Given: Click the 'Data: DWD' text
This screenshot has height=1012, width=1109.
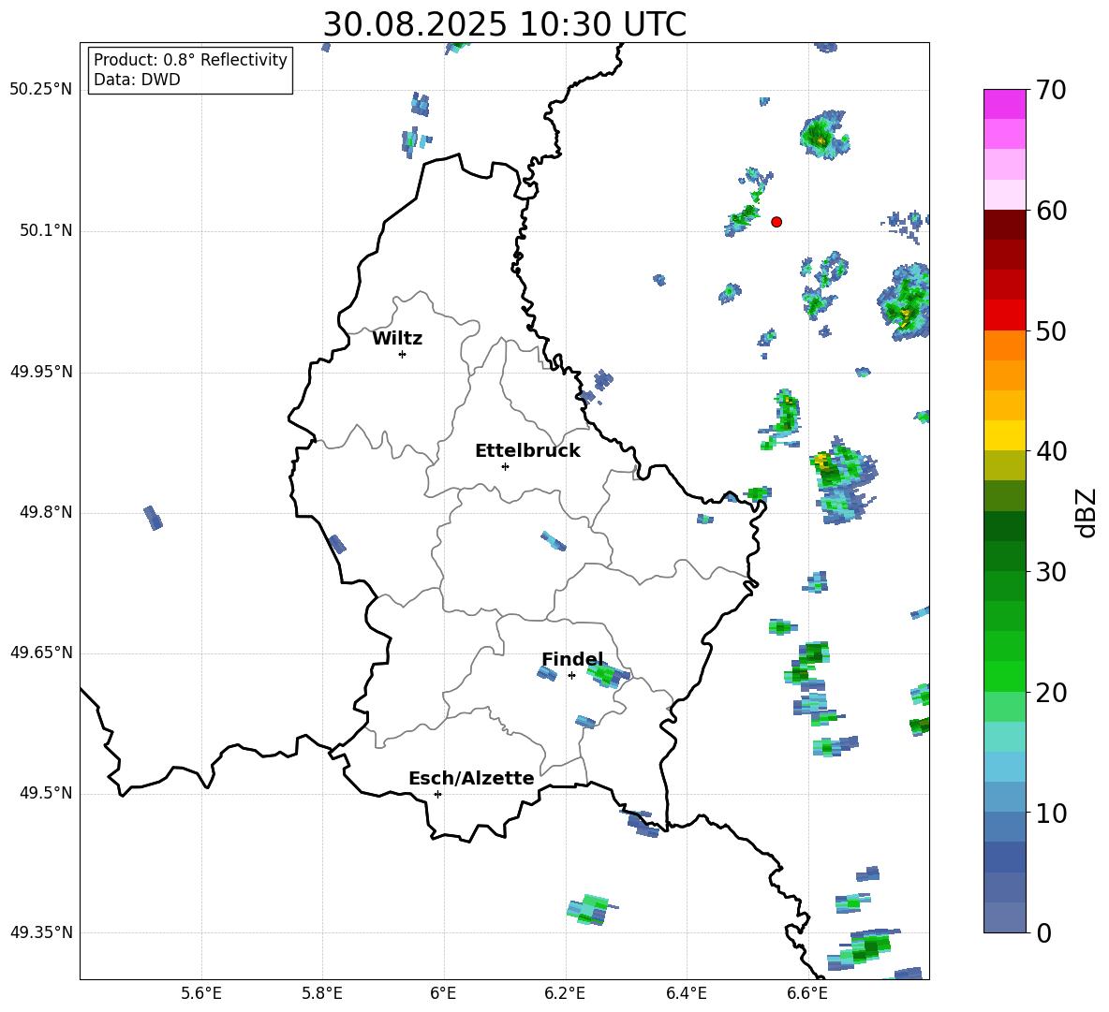Looking at the screenshot, I should point(137,80).
